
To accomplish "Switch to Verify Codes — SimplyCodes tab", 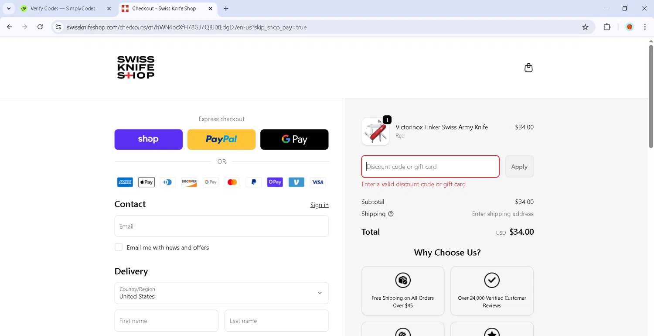I will click(63, 8).
